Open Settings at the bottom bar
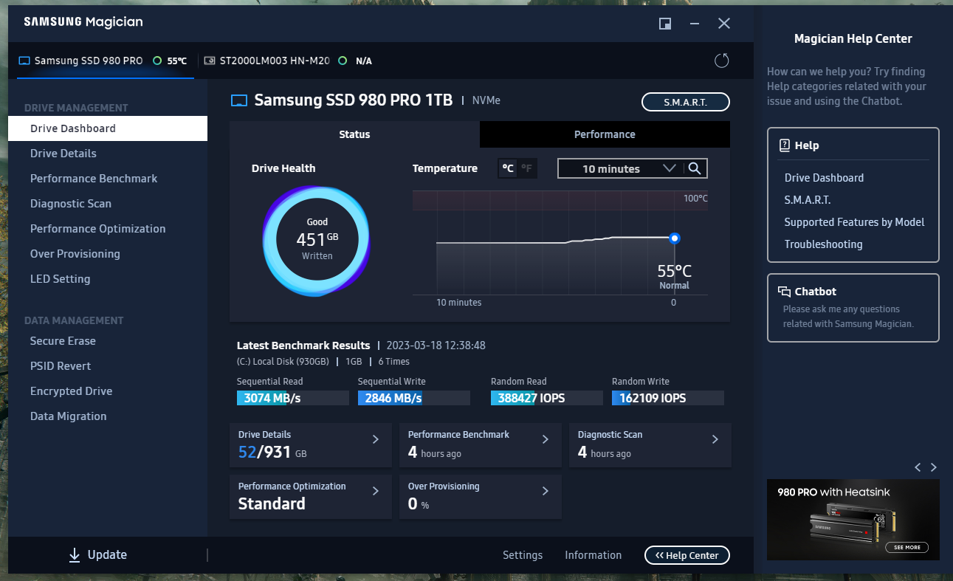Image resolution: width=953 pixels, height=581 pixels. 523,555
